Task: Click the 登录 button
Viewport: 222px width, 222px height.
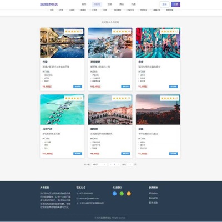Action: (x=164, y=4)
